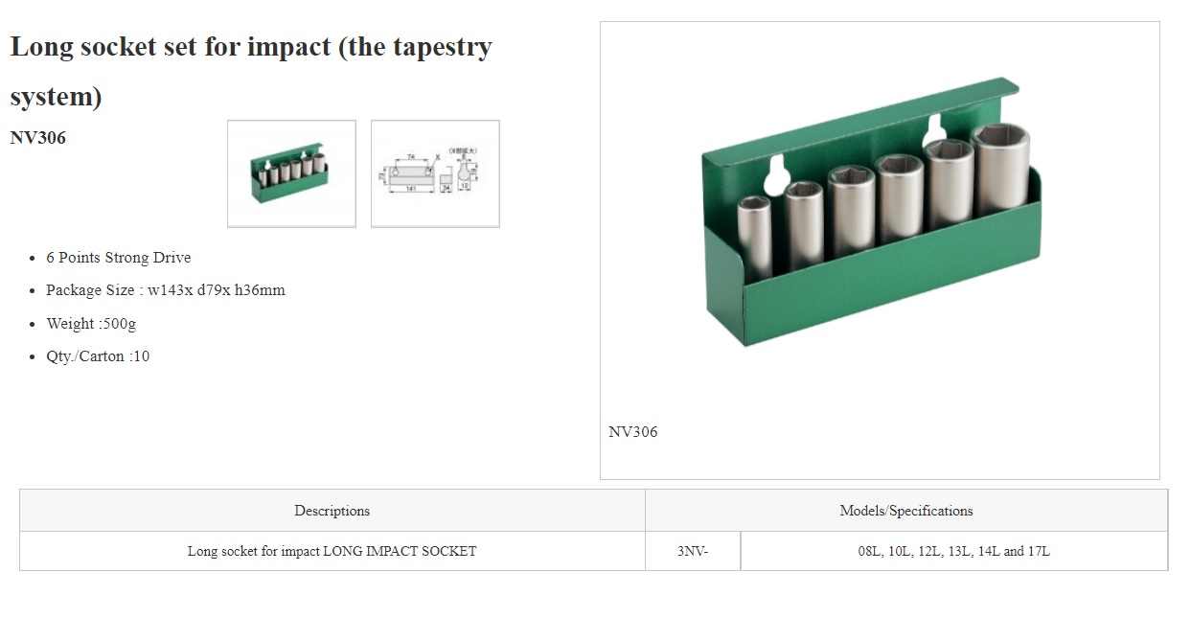Select the 6 Points Strong Drive bullet
This screenshot has width=1191, height=641.
click(x=119, y=258)
